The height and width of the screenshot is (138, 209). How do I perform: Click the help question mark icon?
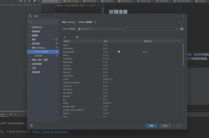pos(31,126)
